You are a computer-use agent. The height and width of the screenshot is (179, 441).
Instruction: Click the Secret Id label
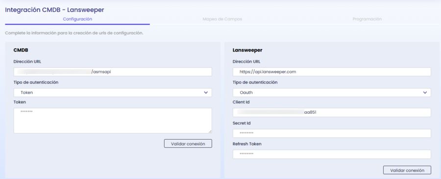click(x=242, y=123)
